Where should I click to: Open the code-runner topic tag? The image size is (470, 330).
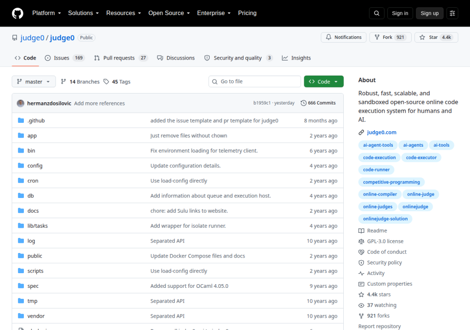pos(376,170)
